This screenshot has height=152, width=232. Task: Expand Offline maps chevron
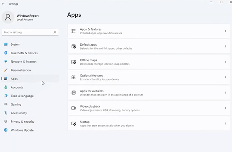pyautogui.click(x=225, y=62)
